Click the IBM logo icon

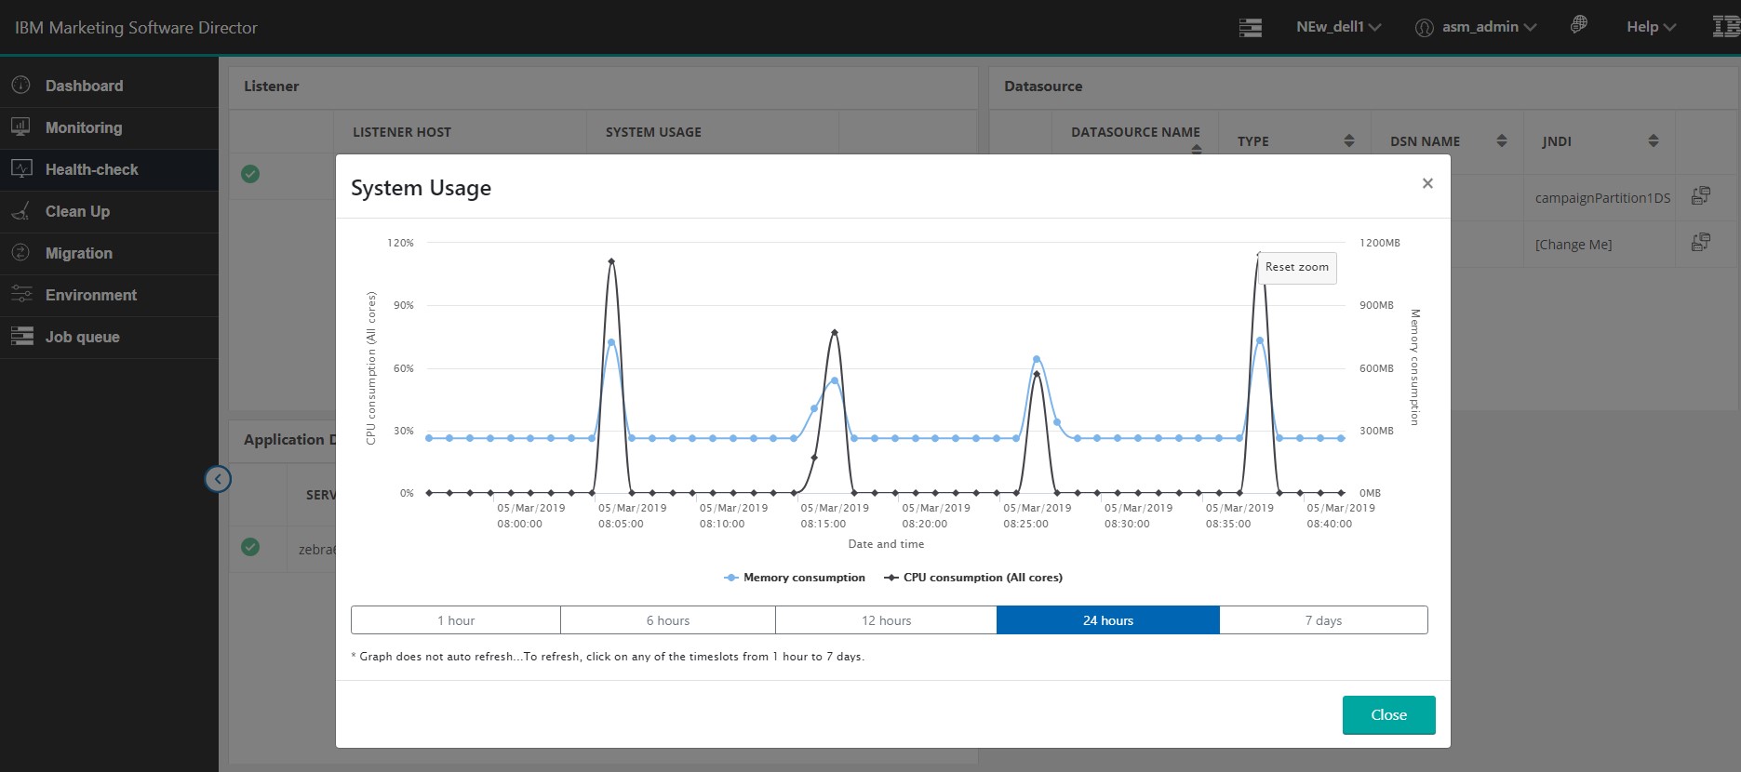point(1726,26)
